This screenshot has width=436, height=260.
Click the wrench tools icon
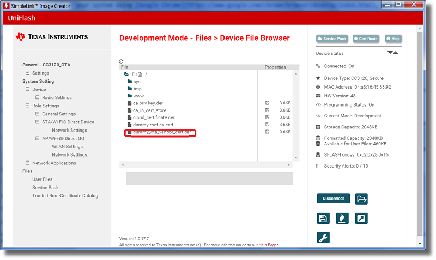pyautogui.click(x=323, y=238)
